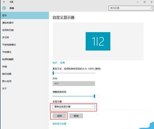The height and width of the screenshot is (129, 154).
Task: Select Power and sleep in sidebar
Action: tap(8, 59)
